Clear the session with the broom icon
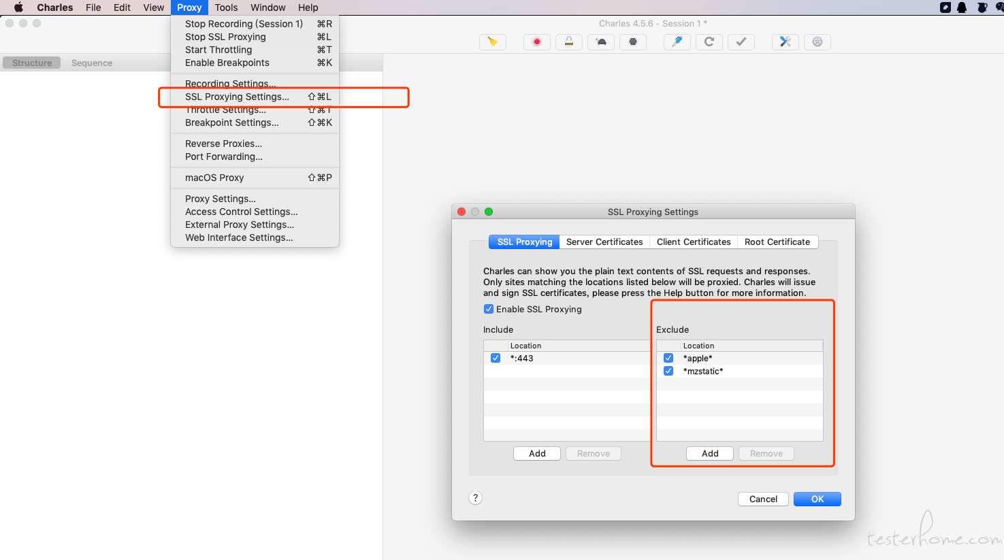This screenshot has height=560, width=1004. pos(493,42)
